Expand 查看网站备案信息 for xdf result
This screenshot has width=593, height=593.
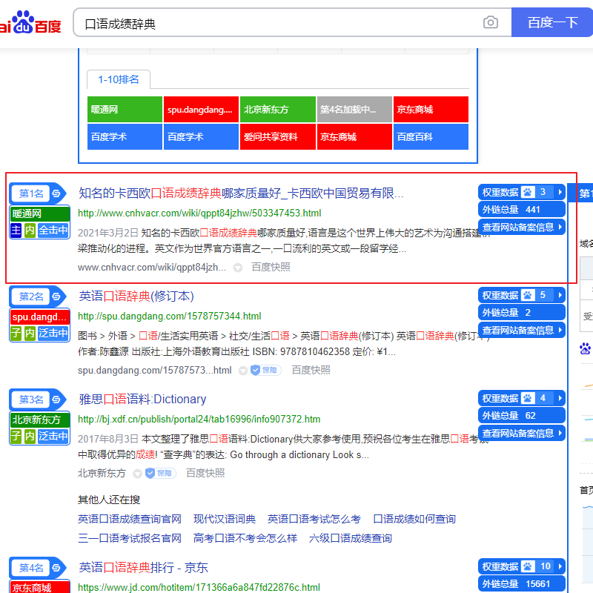pyautogui.click(x=522, y=433)
